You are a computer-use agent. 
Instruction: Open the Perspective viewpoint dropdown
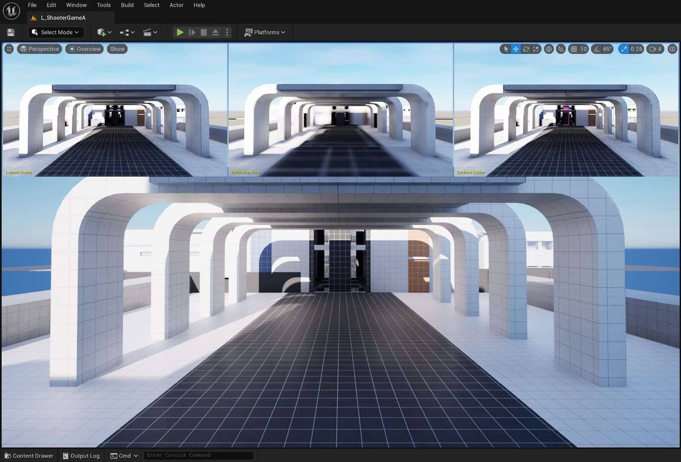pyautogui.click(x=39, y=49)
